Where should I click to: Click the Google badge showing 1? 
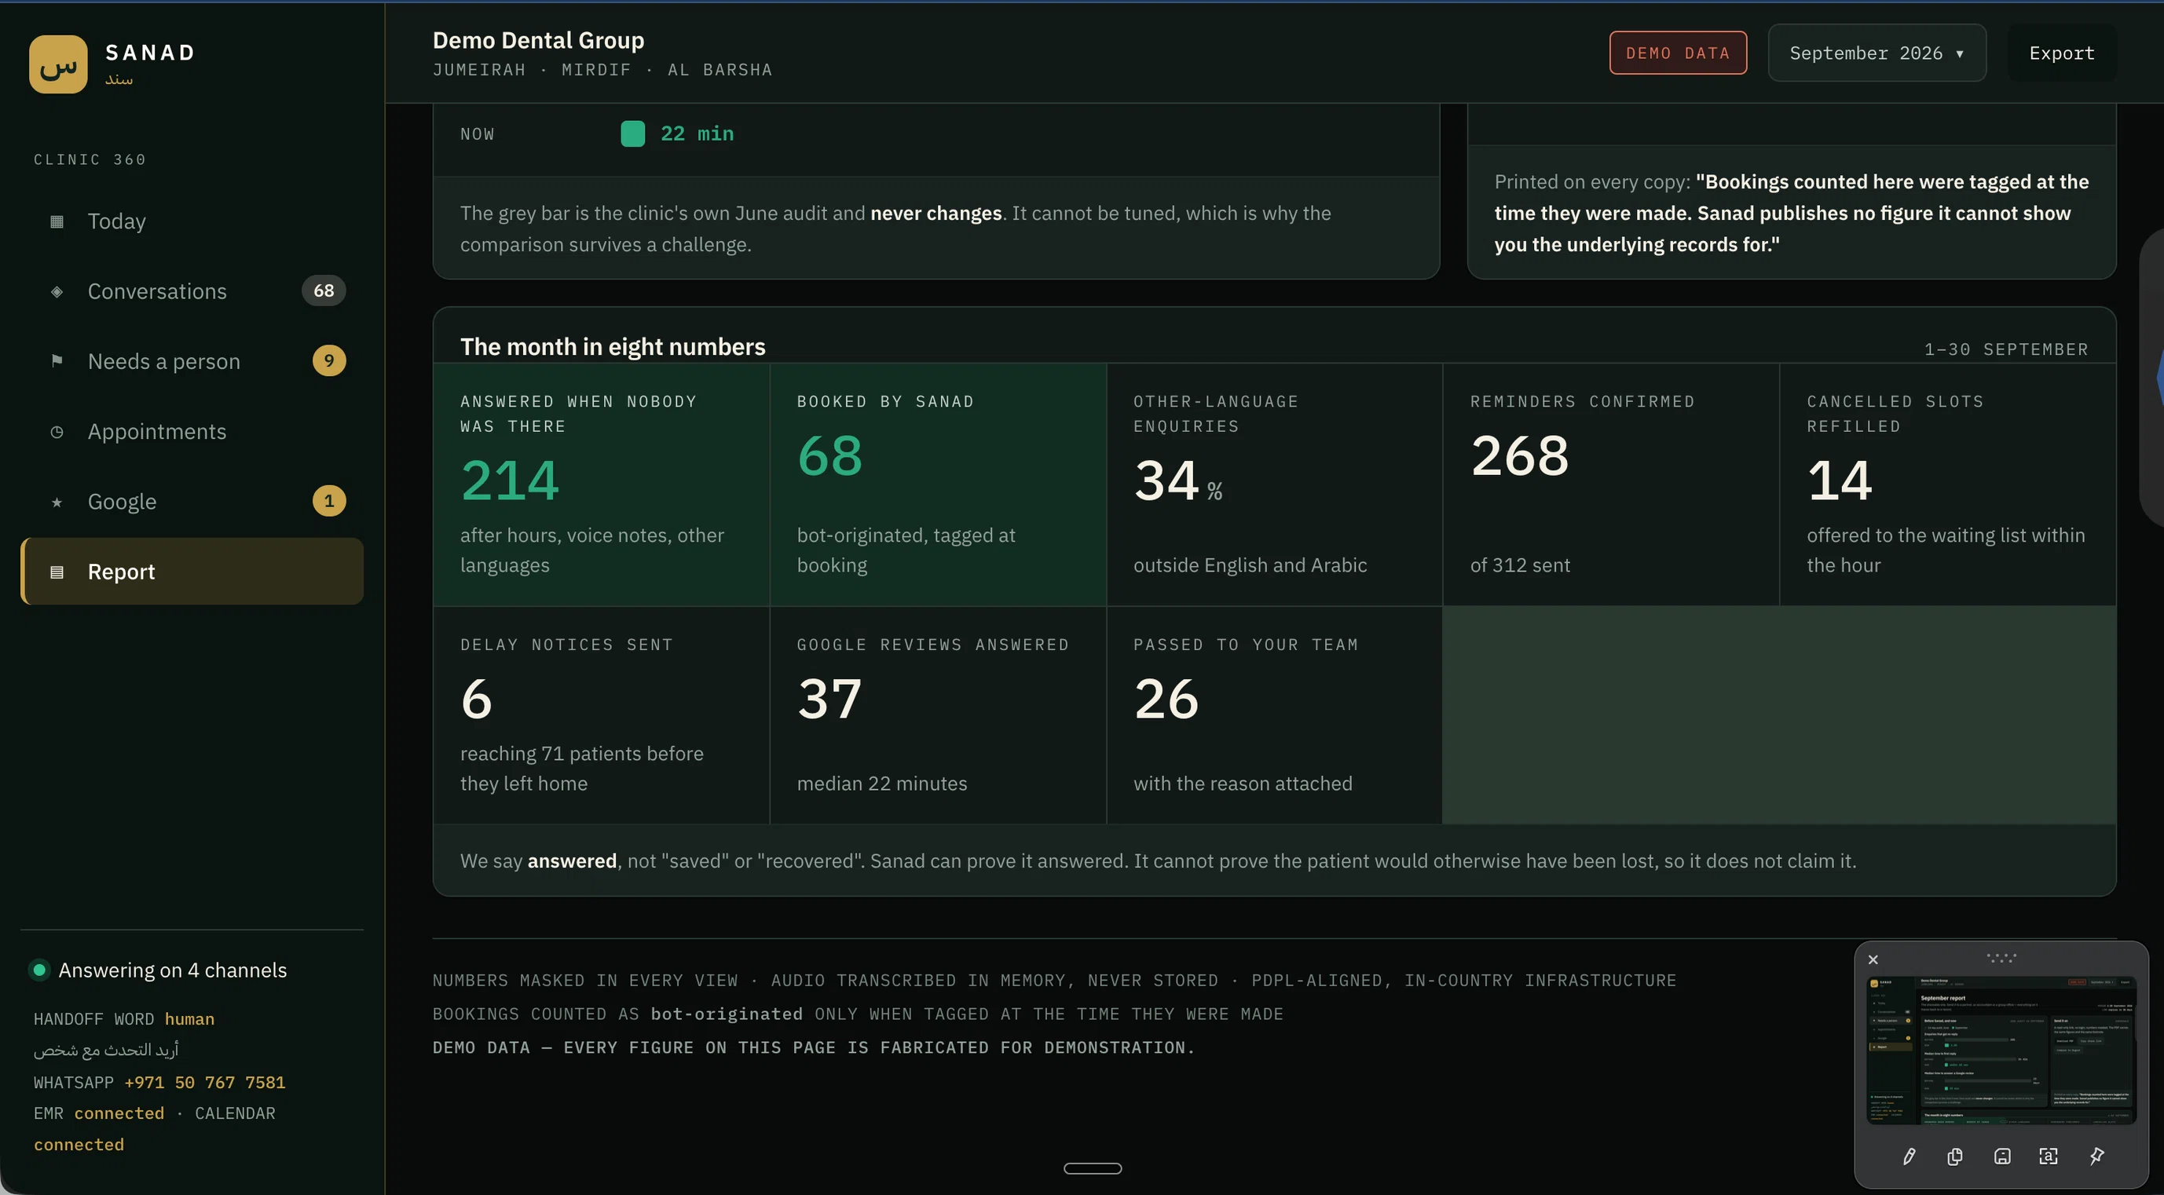pos(329,502)
